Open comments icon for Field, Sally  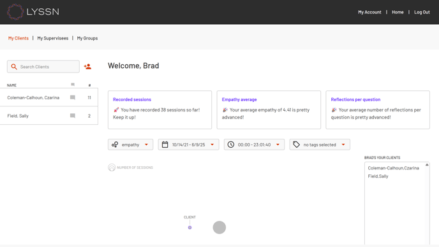pyautogui.click(x=73, y=116)
